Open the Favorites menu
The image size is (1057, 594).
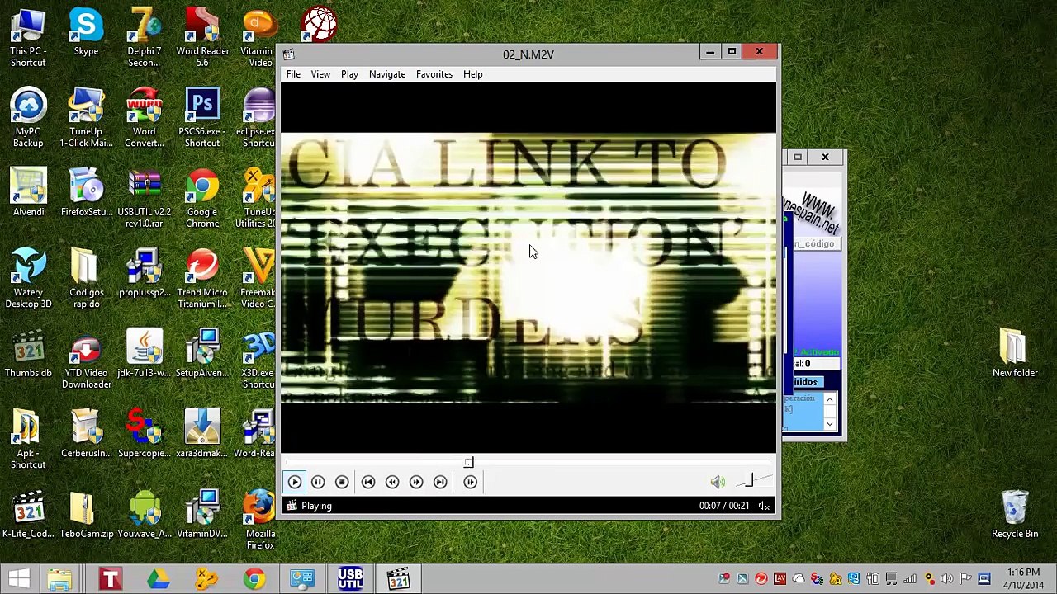pyautogui.click(x=434, y=74)
